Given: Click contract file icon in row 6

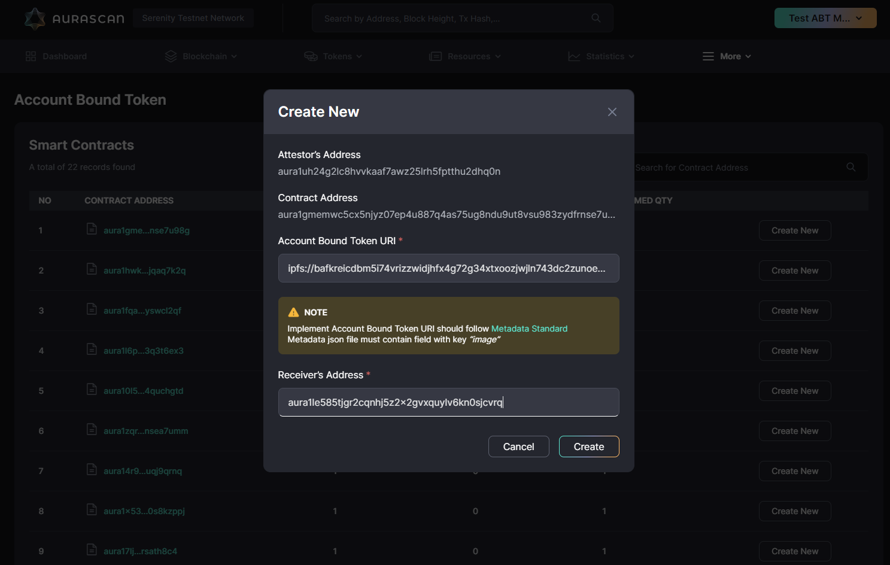Looking at the screenshot, I should click(x=92, y=429).
